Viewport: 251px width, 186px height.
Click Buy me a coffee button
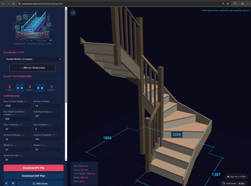pos(236,176)
